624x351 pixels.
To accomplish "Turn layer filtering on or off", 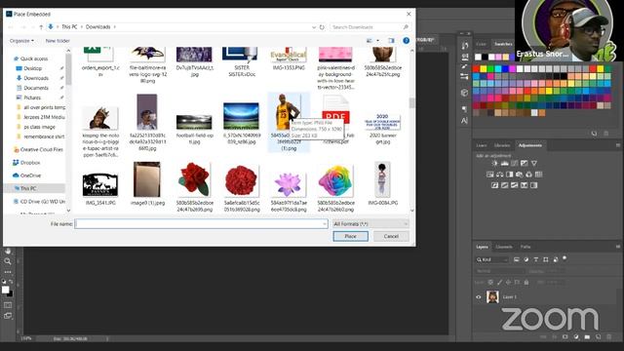I will coord(565,258).
